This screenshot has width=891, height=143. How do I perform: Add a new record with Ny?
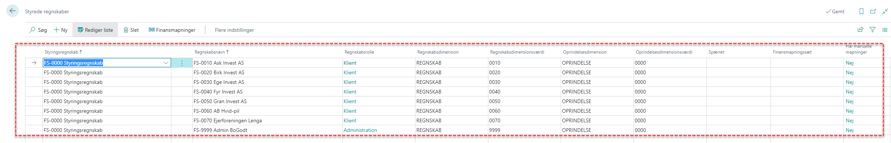pyautogui.click(x=61, y=30)
